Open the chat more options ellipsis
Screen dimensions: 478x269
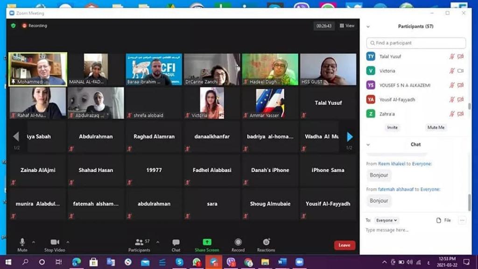[x=462, y=220]
